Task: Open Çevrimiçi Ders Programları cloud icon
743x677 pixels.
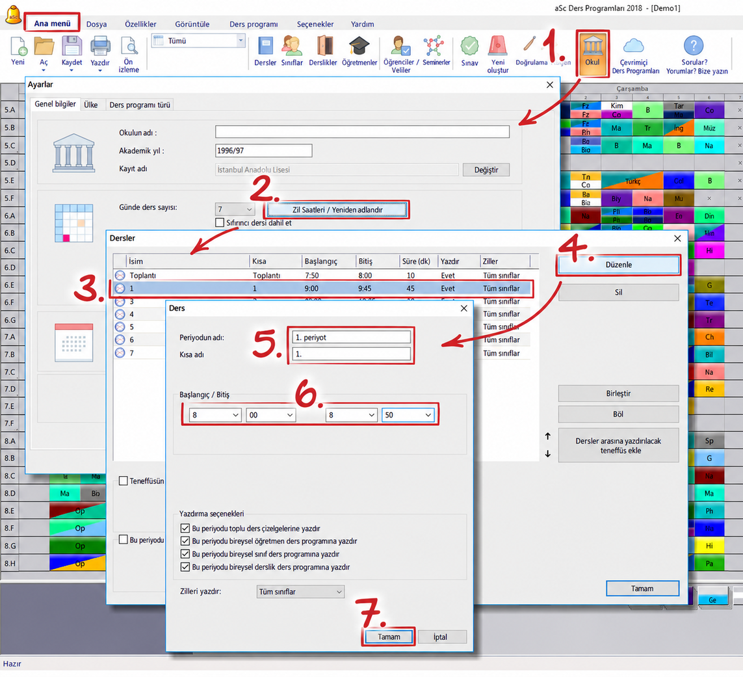Action: point(635,55)
